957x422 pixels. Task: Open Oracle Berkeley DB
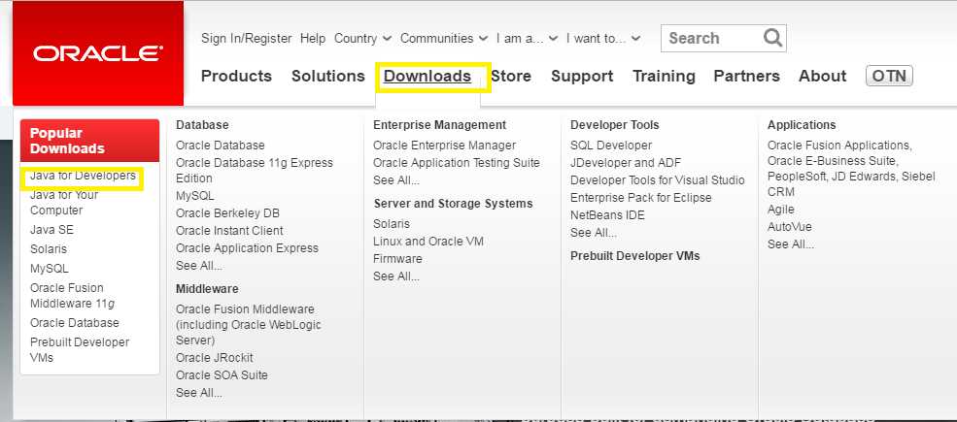(x=227, y=213)
